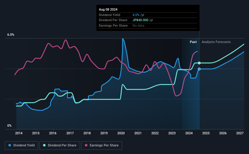Click the 0% y-axis label

pos(9,126)
